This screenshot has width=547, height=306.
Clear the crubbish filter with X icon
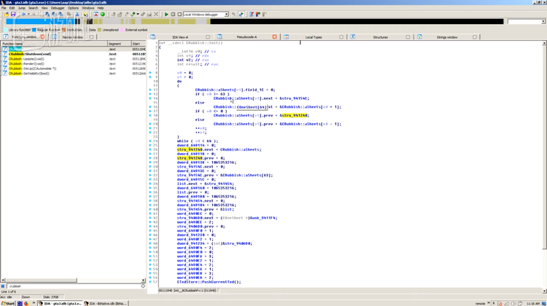click(4, 286)
